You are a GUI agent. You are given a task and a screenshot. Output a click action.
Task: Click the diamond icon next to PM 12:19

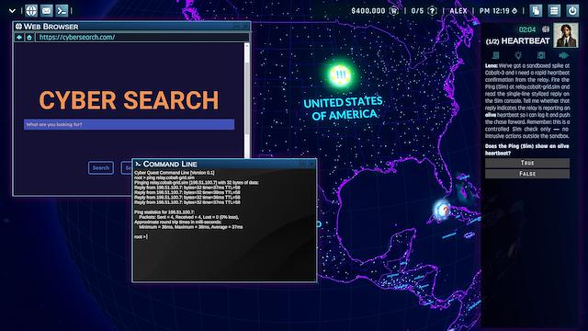click(514, 11)
